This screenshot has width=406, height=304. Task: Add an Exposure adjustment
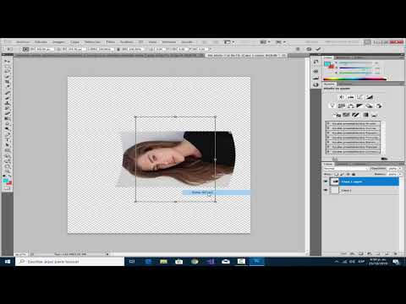[369, 97]
